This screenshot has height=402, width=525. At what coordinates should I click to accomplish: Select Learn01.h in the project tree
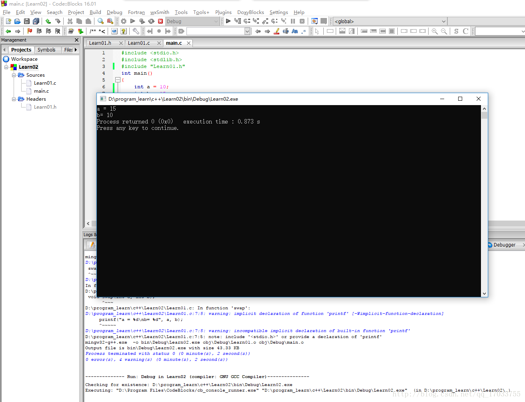45,107
